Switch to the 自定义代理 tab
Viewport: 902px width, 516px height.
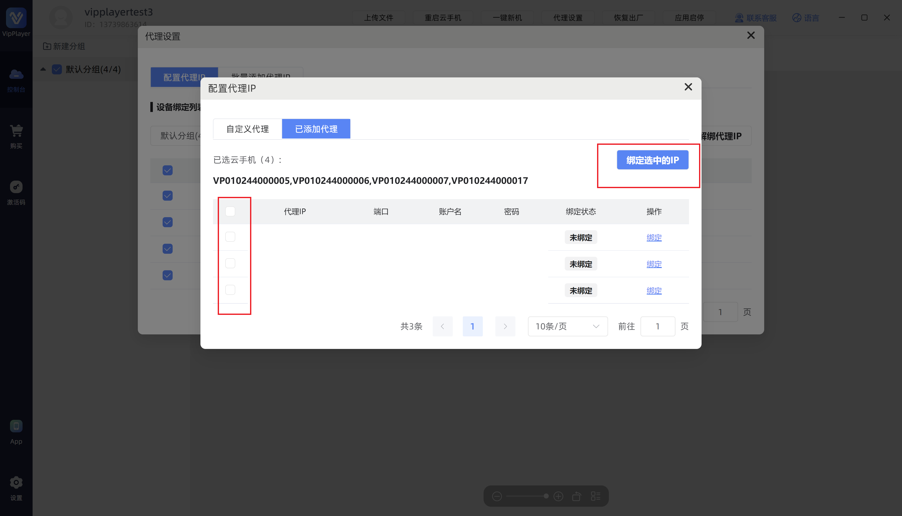247,129
